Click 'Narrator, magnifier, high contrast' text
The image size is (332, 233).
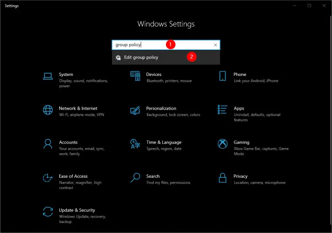(x=80, y=185)
